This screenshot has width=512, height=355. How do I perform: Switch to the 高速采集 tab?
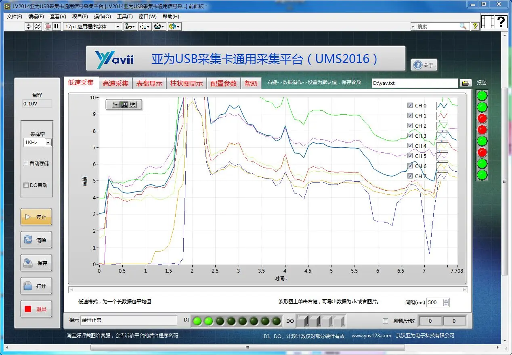tap(115, 83)
